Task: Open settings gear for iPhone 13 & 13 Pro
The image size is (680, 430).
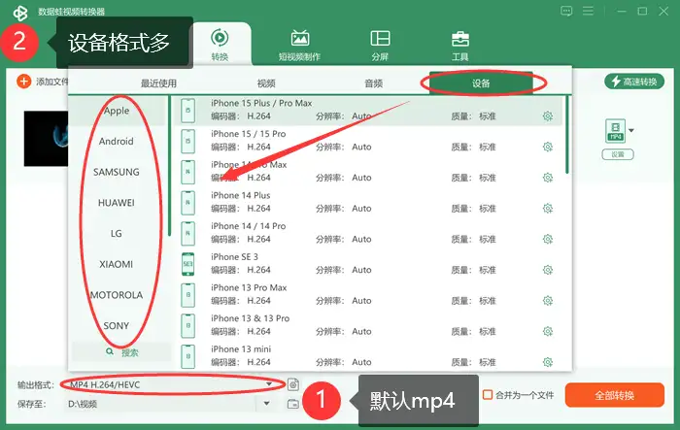Action: tap(548, 332)
